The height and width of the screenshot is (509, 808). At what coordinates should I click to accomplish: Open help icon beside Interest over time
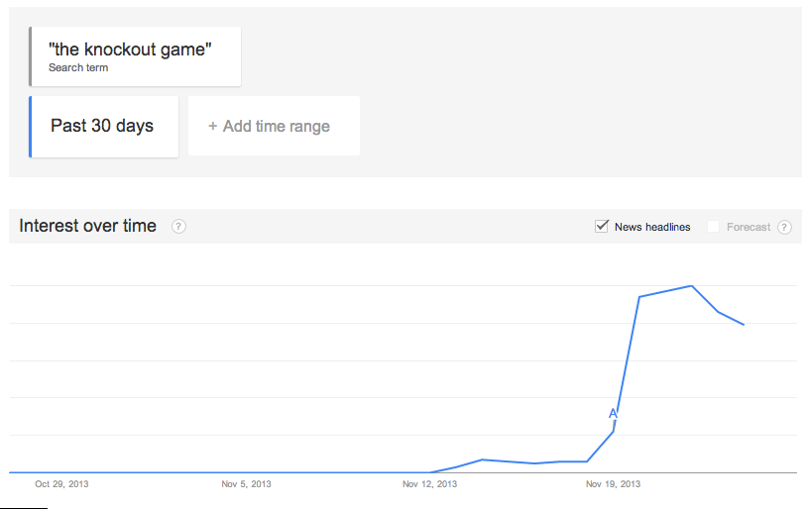[x=178, y=227]
